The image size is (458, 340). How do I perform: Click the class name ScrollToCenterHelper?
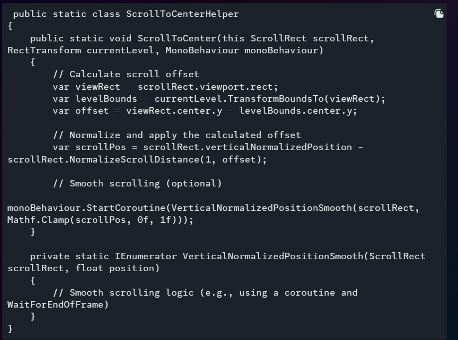[x=182, y=14]
